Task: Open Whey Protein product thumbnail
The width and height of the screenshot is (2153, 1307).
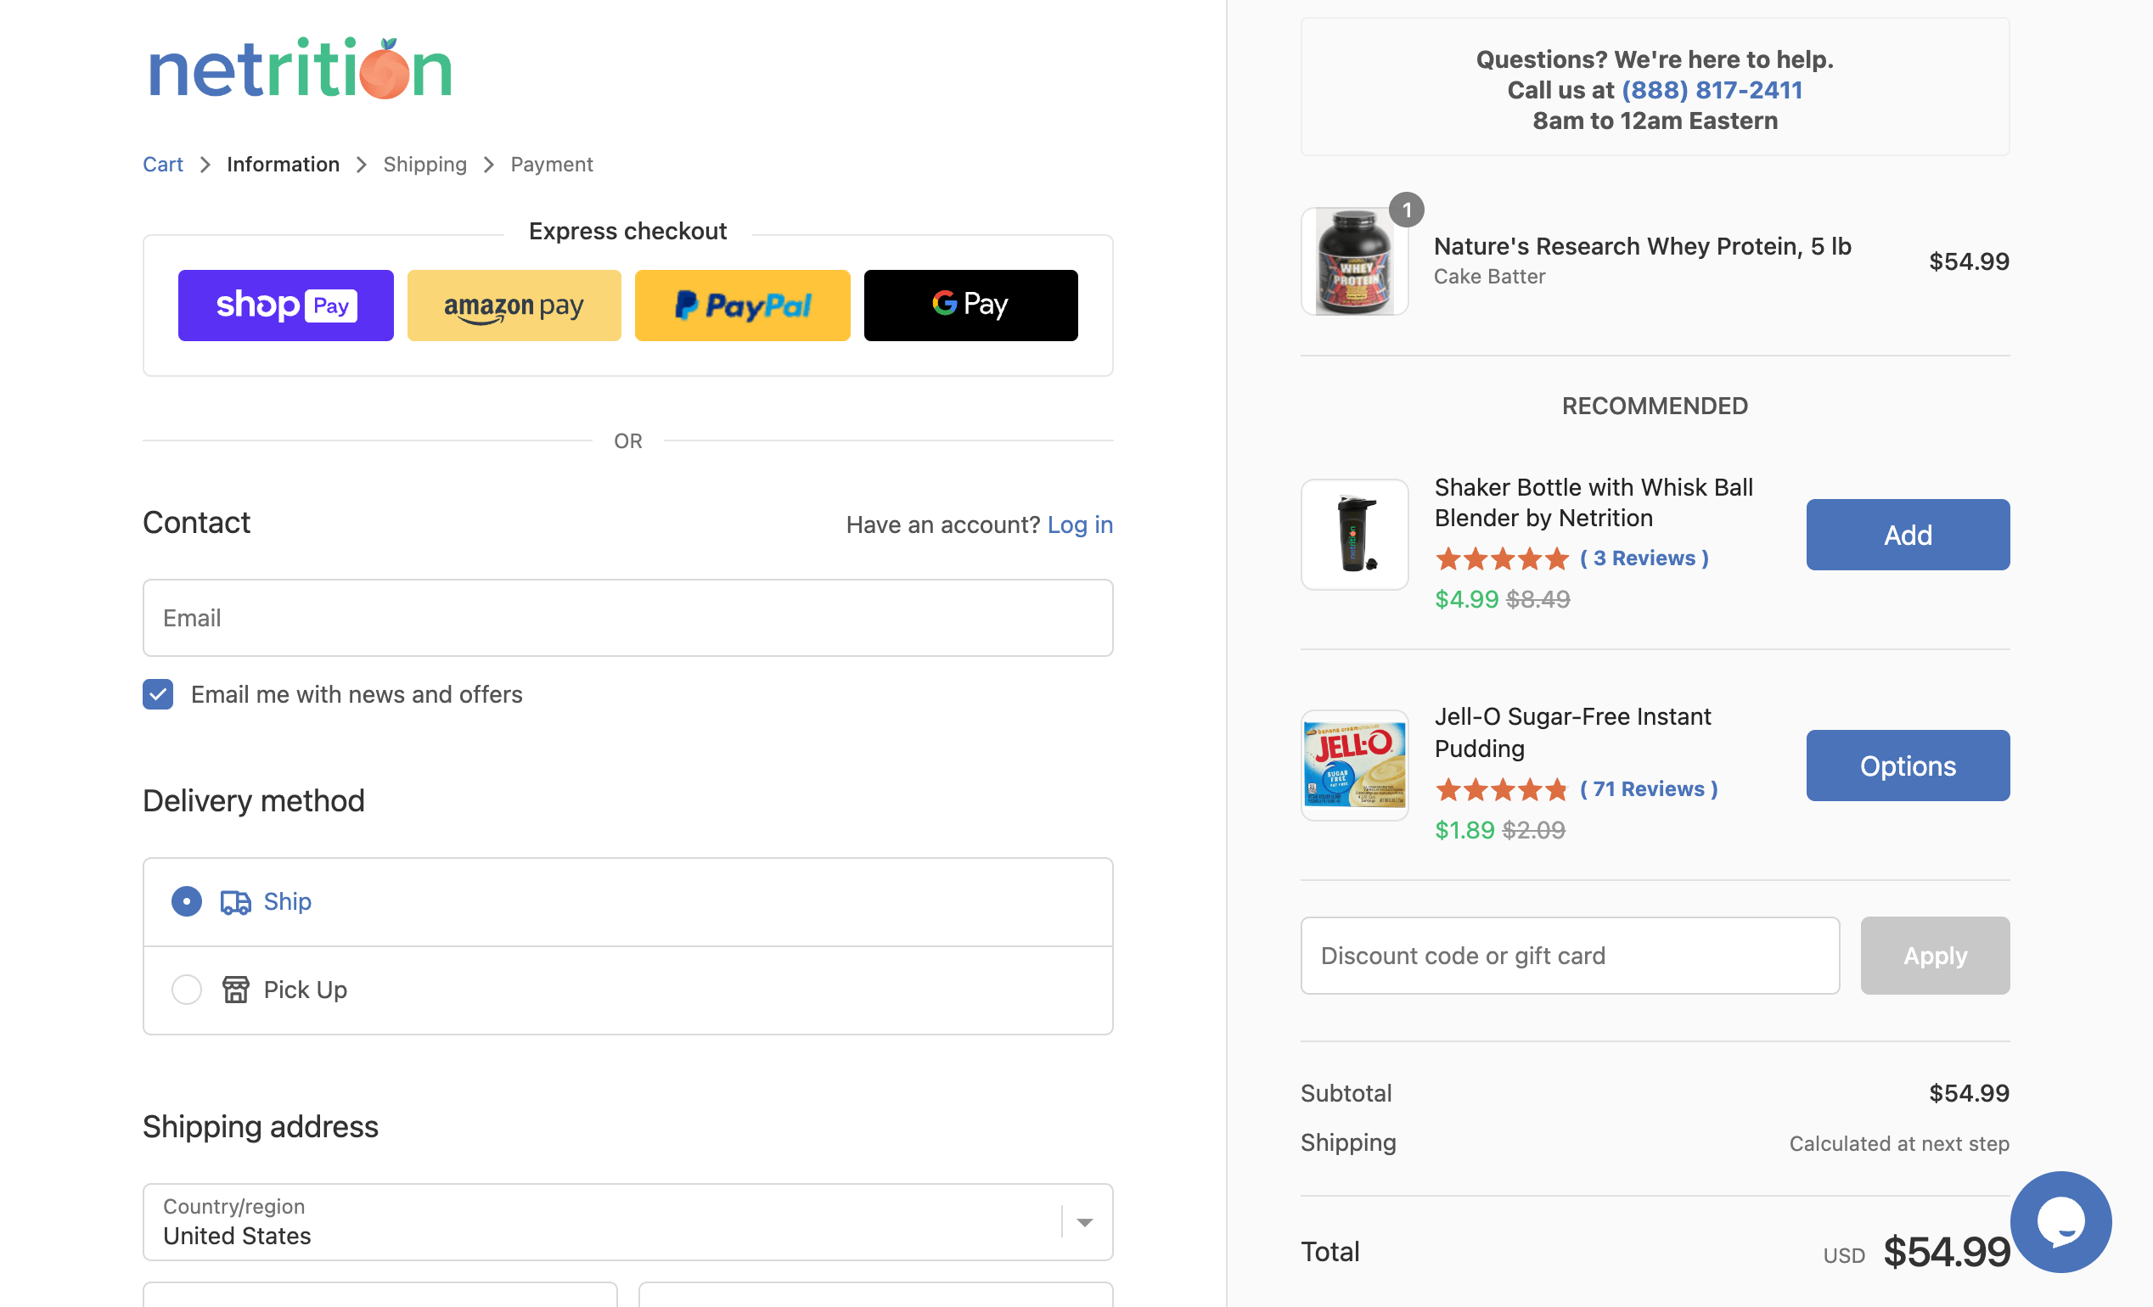Action: (x=1354, y=261)
